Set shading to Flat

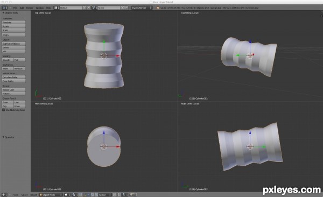(19, 60)
